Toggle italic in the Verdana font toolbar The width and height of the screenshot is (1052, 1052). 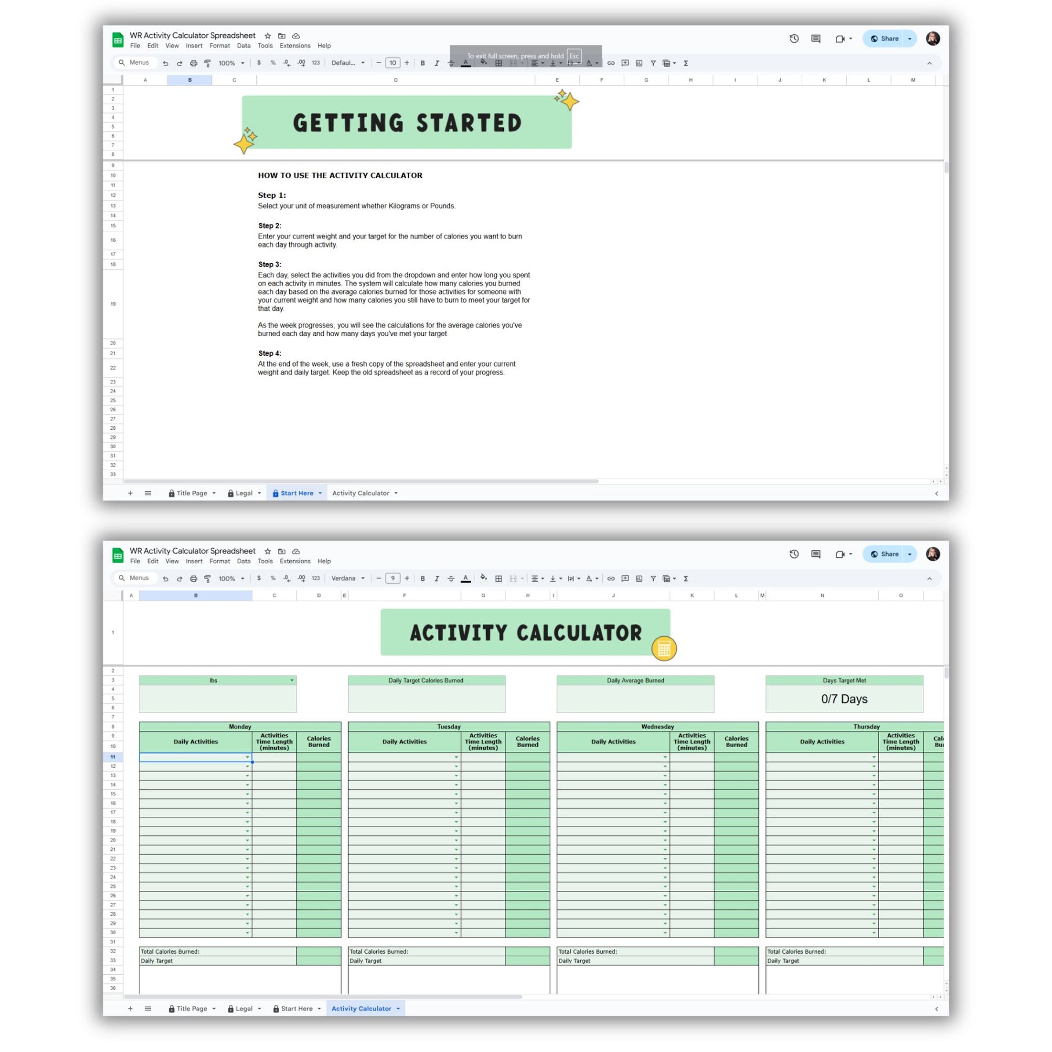point(437,578)
